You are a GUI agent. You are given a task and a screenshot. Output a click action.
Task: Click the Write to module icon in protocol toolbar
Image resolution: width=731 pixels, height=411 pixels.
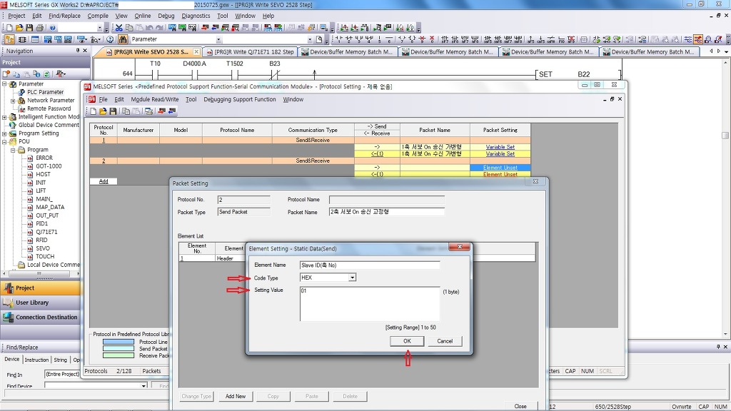(161, 111)
